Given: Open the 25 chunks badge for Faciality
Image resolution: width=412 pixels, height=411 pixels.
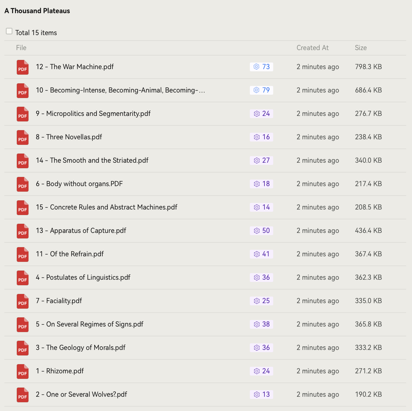Looking at the screenshot, I should [x=262, y=301].
